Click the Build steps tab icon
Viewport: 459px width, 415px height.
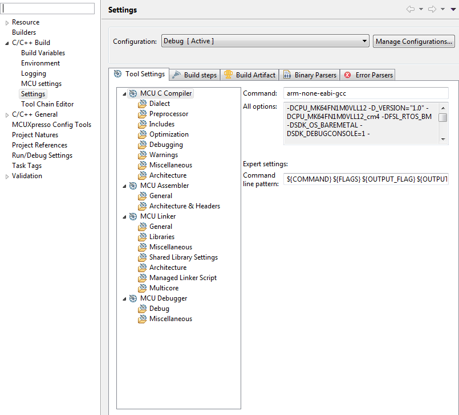[x=176, y=75]
